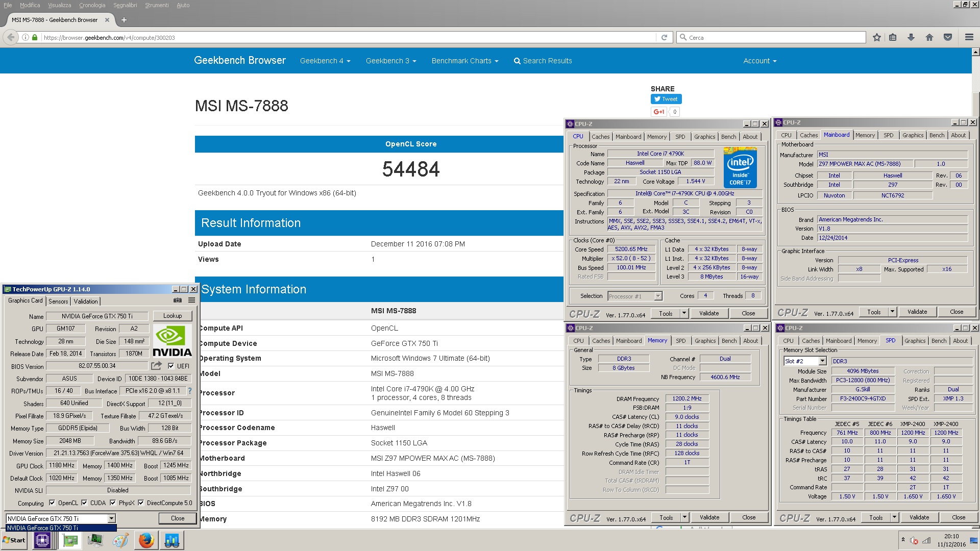The height and width of the screenshot is (551, 980).
Task: Open Geekbench from the Windows taskbar
Action: click(171, 540)
